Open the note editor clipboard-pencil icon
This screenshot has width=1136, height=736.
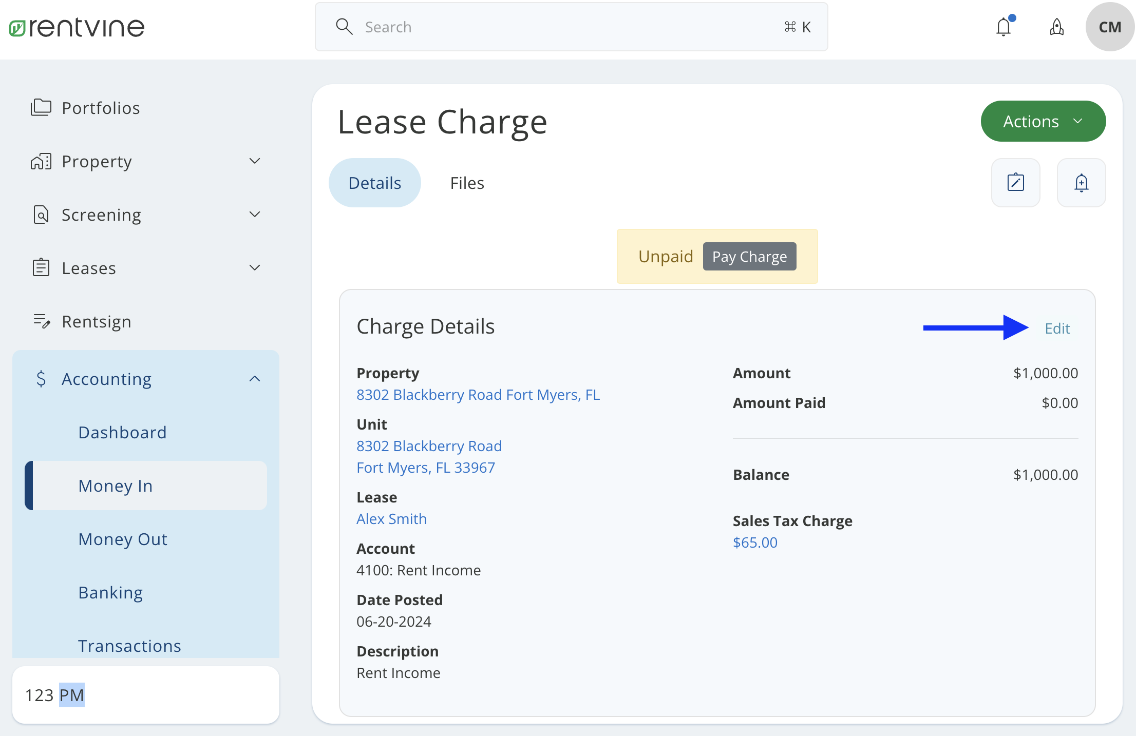1015,182
